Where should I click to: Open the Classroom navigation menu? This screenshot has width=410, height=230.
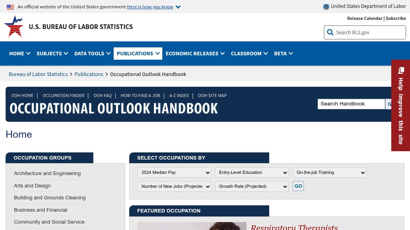coord(249,53)
